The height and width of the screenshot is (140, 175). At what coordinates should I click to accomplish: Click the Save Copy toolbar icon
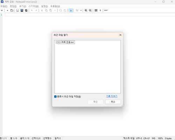coord(26,11)
